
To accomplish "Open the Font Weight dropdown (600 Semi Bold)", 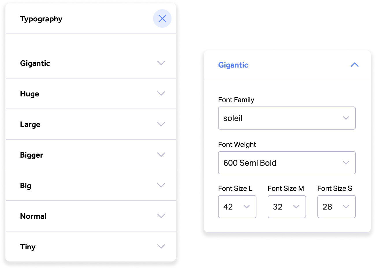I will (286, 163).
